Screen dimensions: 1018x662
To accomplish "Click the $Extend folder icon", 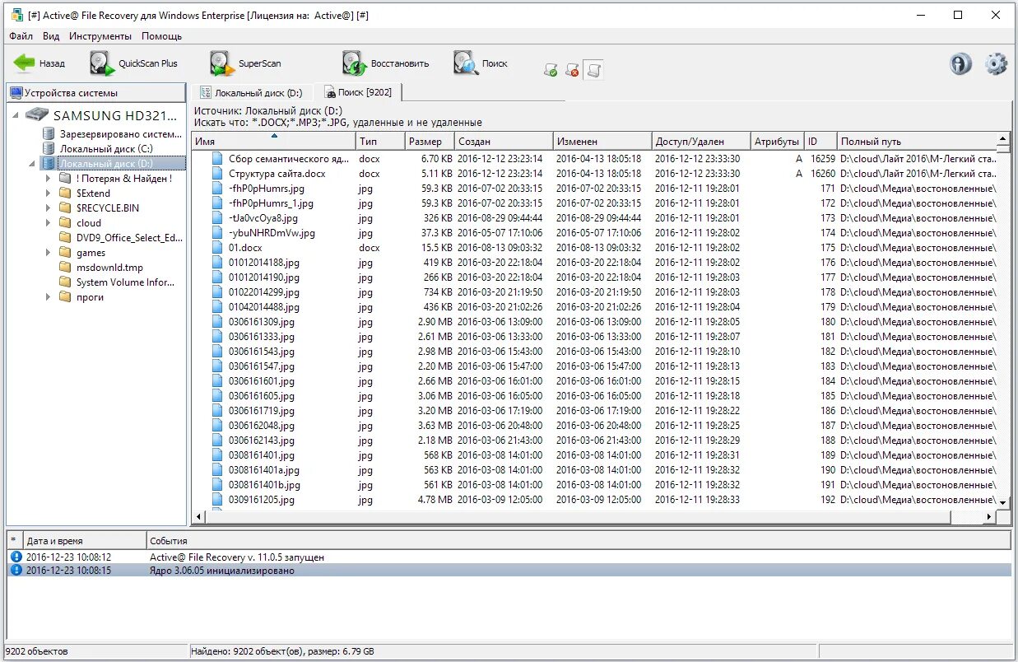I will pyautogui.click(x=65, y=193).
